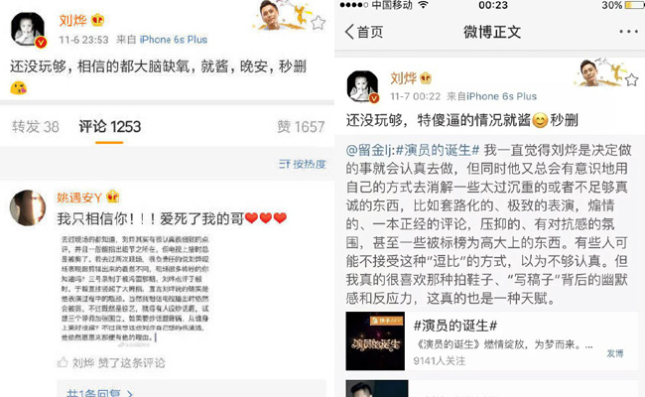The image size is (645, 397).
Task: Open the three-dot more options menu
Action: [628, 32]
